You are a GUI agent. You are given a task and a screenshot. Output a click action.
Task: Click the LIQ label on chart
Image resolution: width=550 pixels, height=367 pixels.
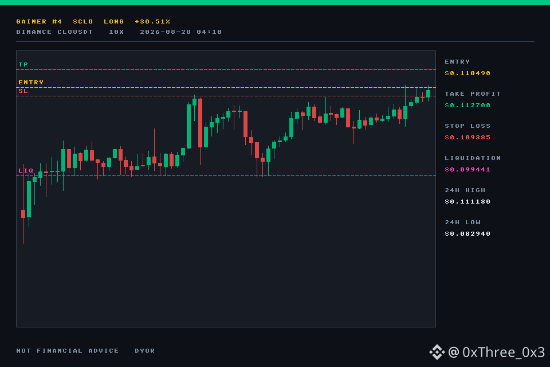(x=26, y=171)
